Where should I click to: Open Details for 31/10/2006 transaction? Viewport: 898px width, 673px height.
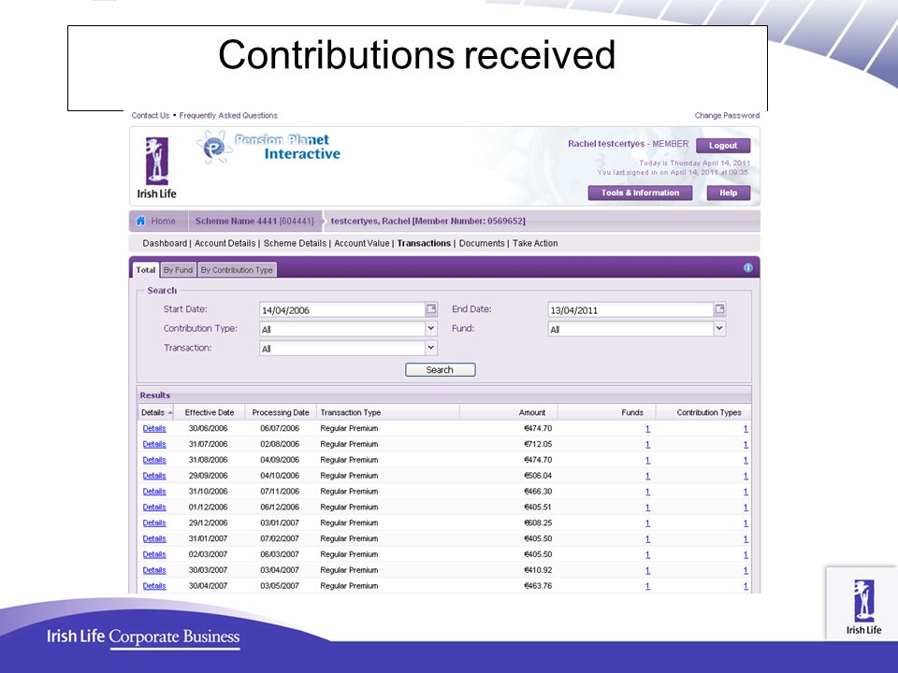(154, 491)
